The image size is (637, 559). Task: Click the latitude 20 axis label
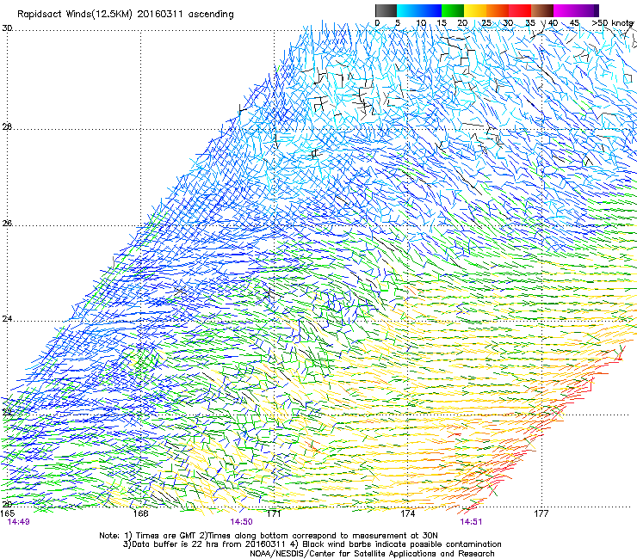(x=7, y=504)
